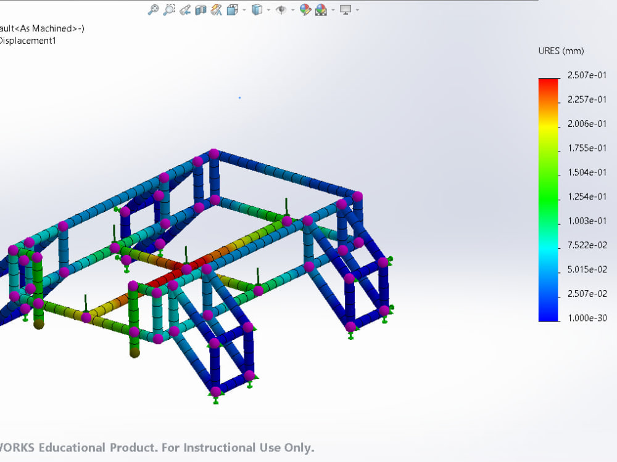This screenshot has width=617, height=462.
Task: Click the 1.003e-01 legend value
Action: [x=587, y=221]
